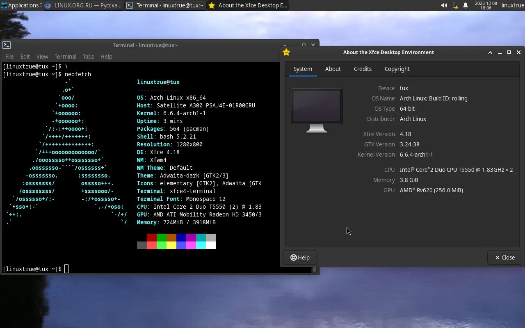Open the Terminal menu in terminal window
This screenshot has height=328, width=525.
[65, 57]
